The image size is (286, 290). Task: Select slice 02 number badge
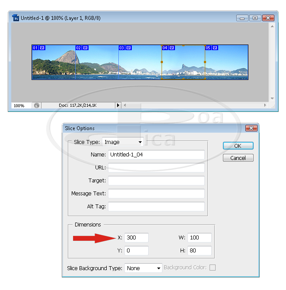[x=78, y=48]
